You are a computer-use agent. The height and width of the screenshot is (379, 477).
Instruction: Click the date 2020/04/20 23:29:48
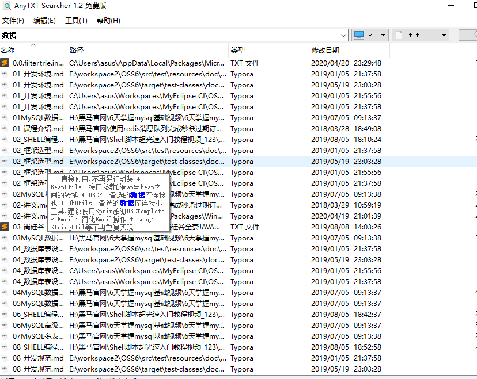point(346,63)
